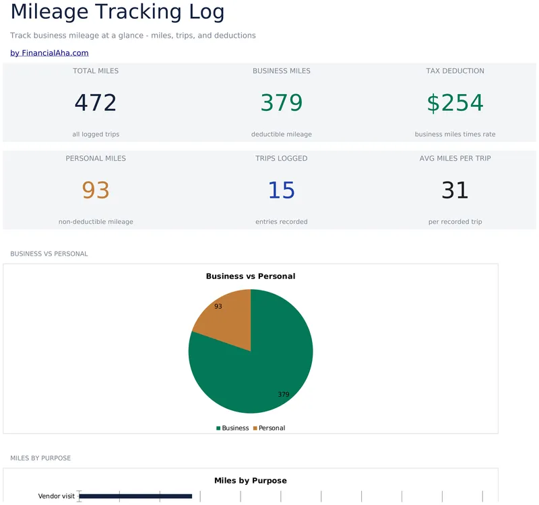Click the BUSINESS MILES heading
The height and width of the screenshot is (505, 539).
[x=282, y=71]
